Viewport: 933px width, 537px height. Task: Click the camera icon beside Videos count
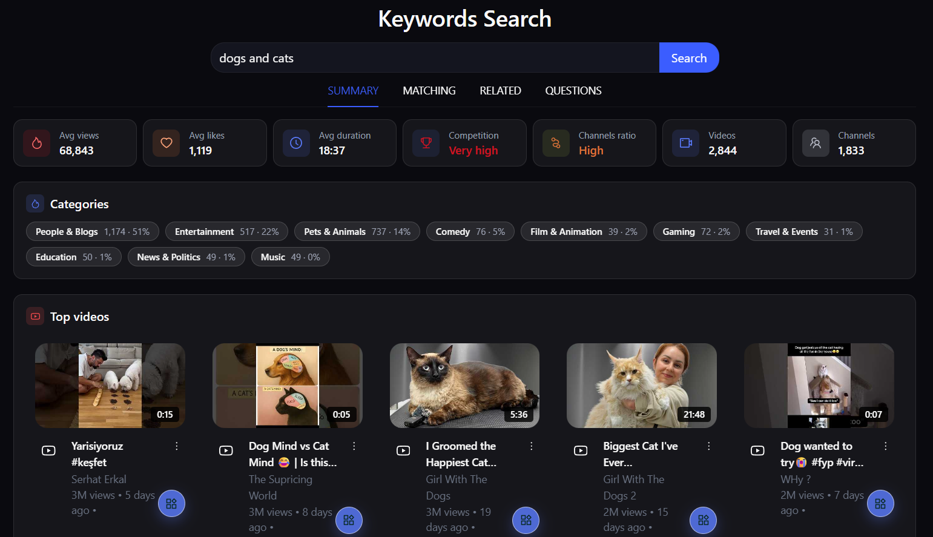686,143
